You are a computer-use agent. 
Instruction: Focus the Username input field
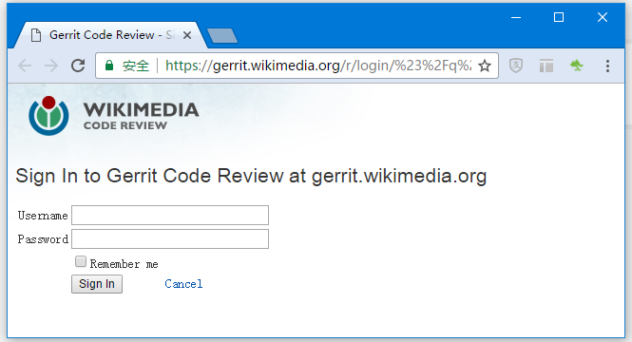170,215
